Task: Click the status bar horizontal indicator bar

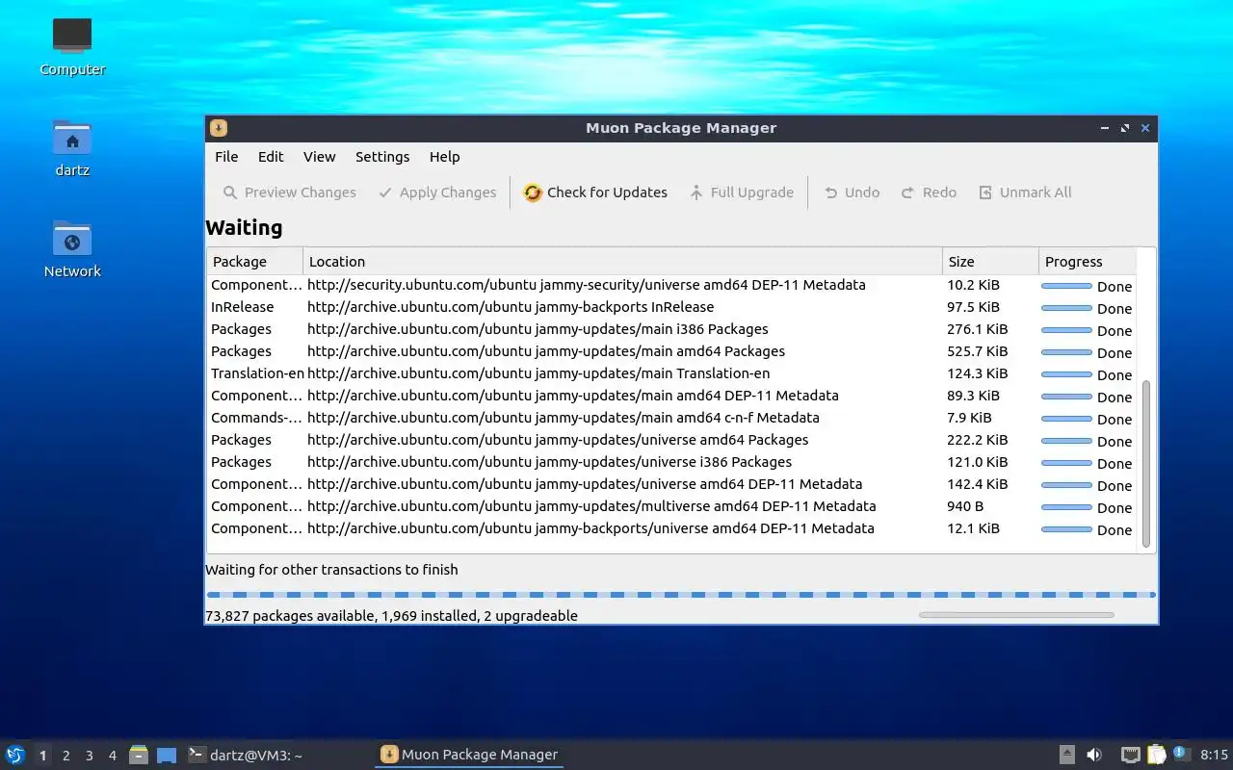Action: pos(1016,615)
